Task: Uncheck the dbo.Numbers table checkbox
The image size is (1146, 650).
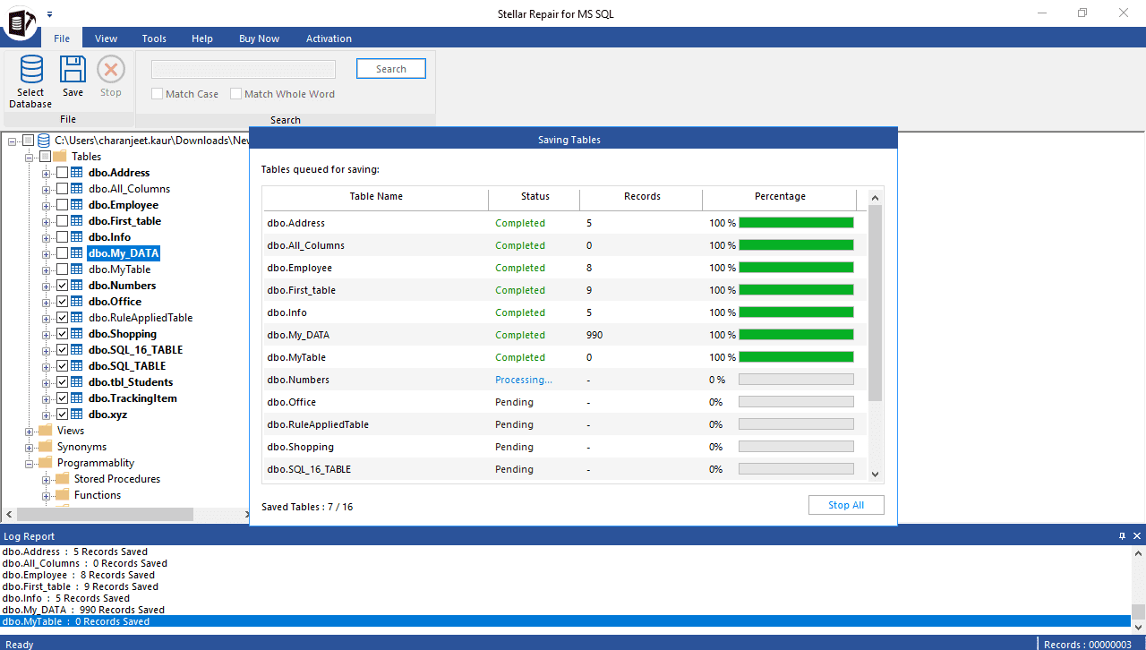Action: tap(62, 286)
